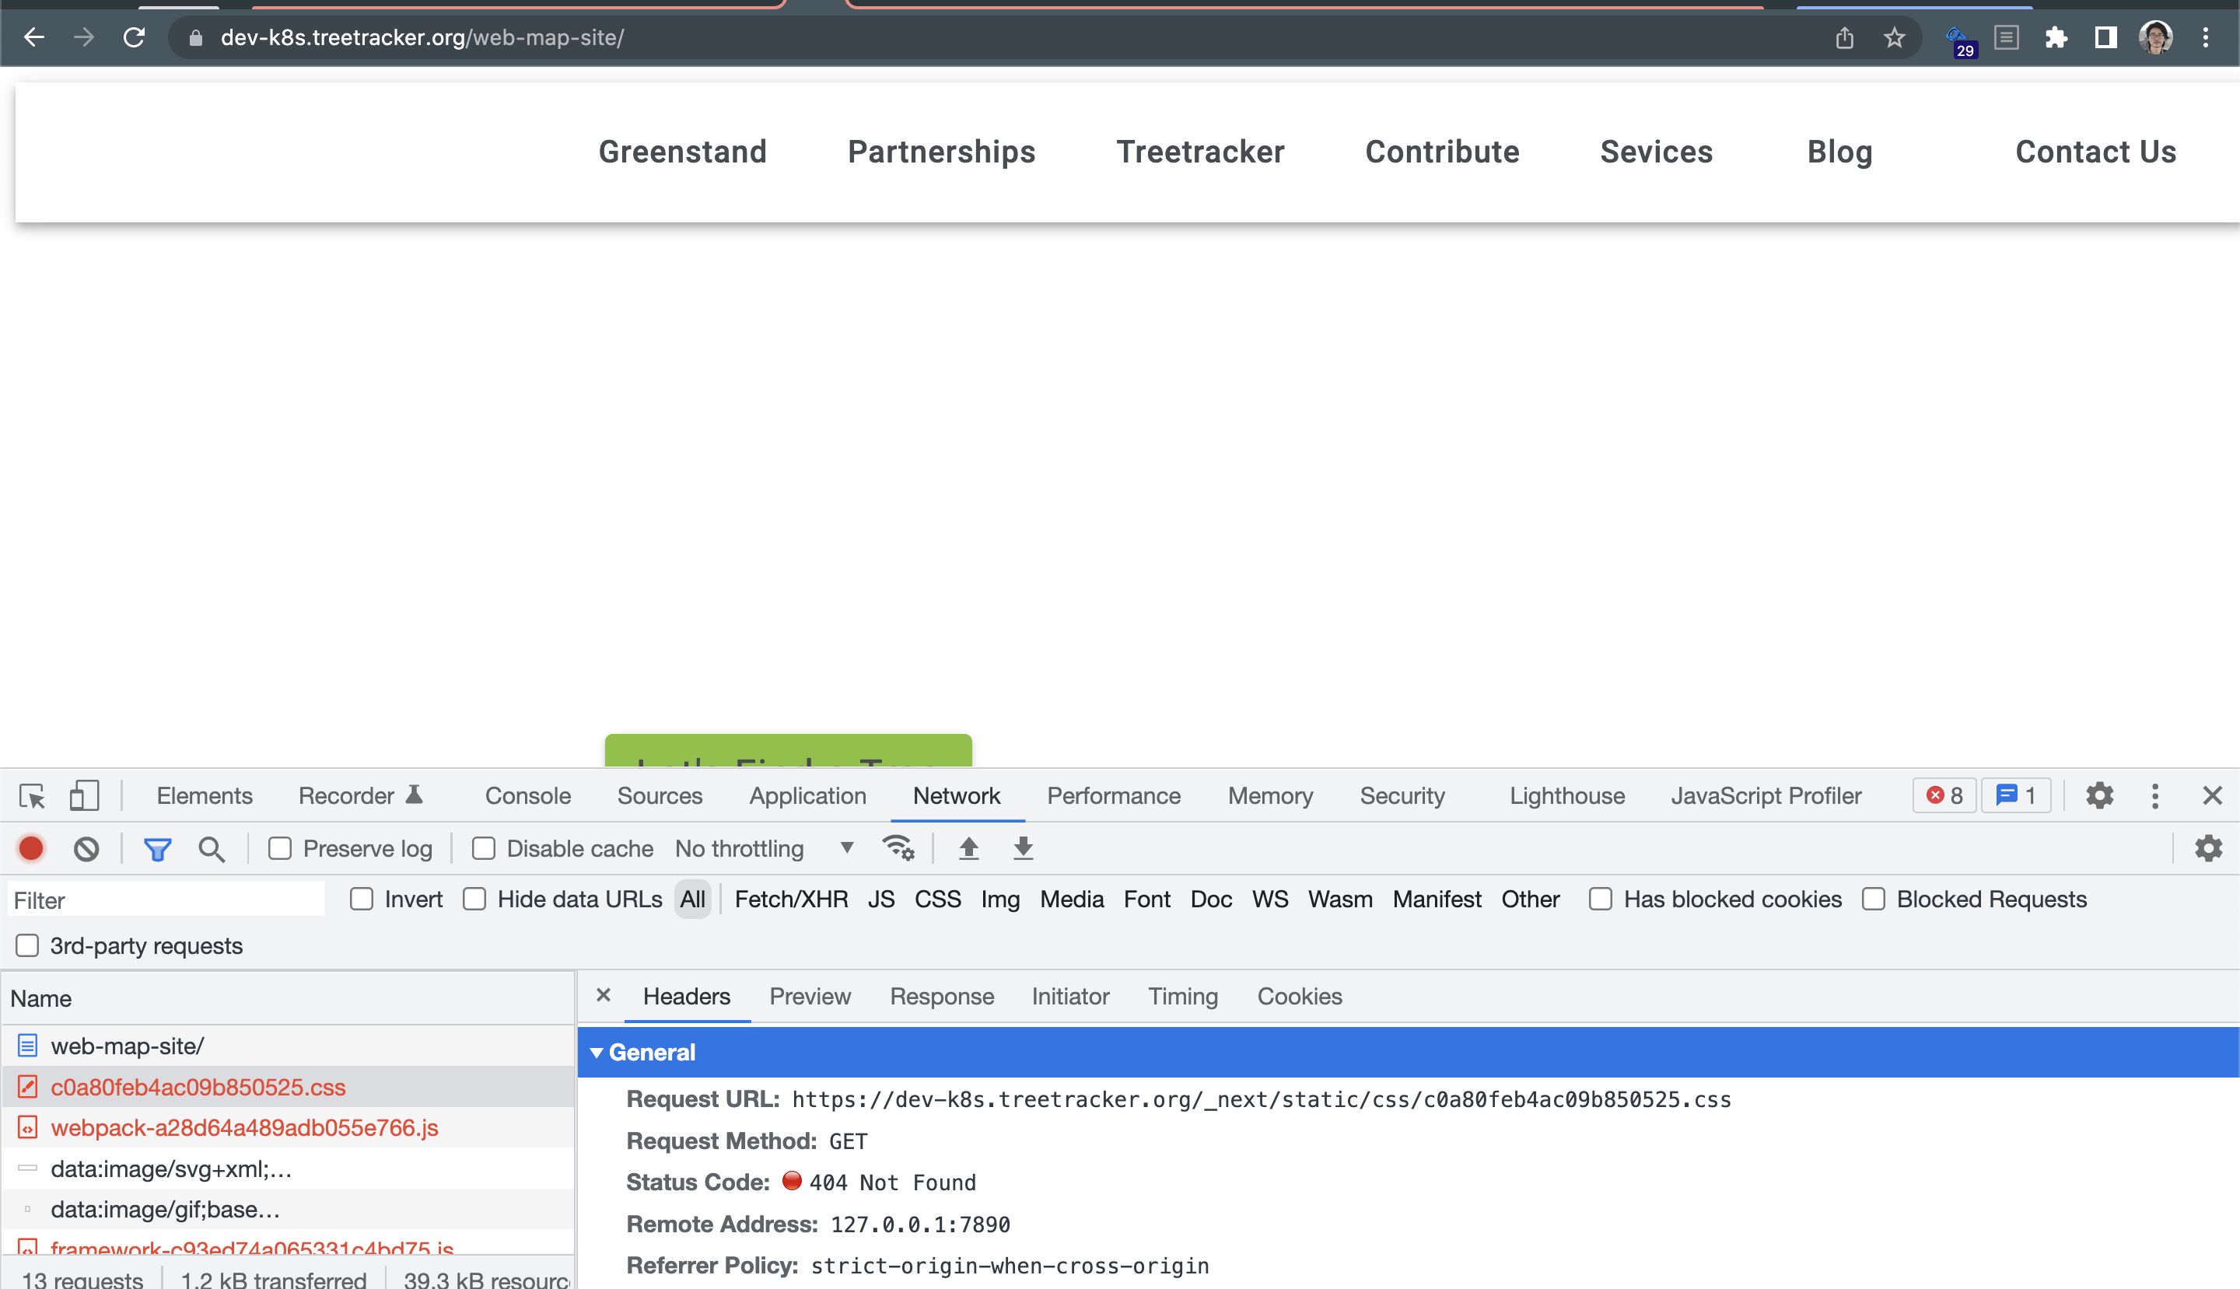Viewport: 2240px width, 1289px height.
Task: Check the Disable cache option
Action: (x=484, y=848)
